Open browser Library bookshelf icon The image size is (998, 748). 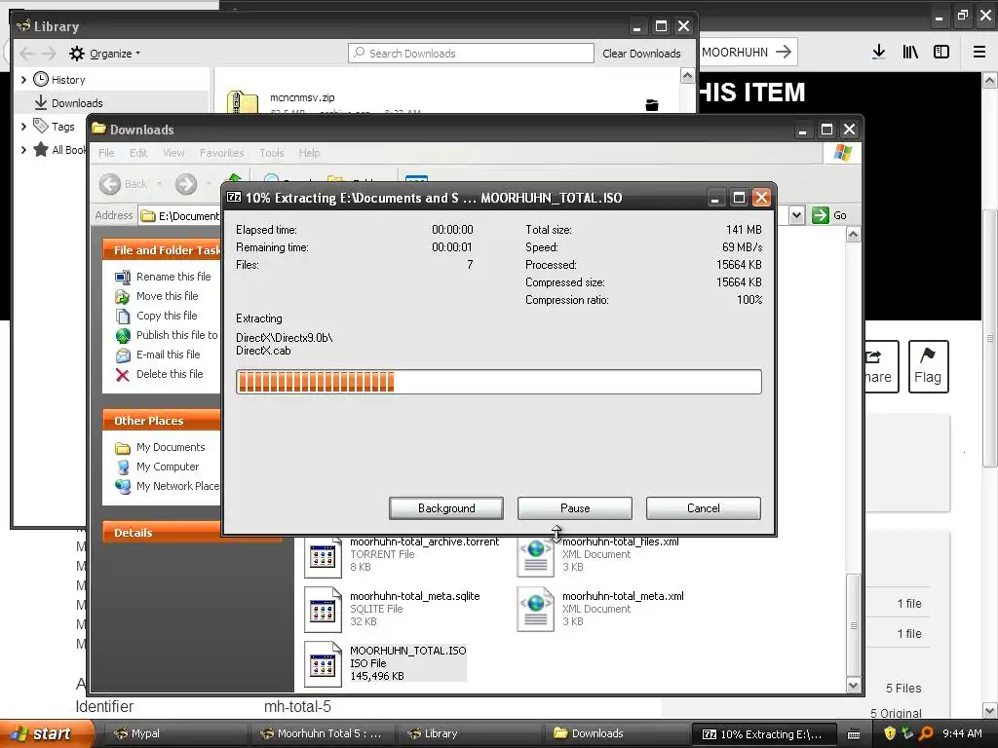point(910,53)
